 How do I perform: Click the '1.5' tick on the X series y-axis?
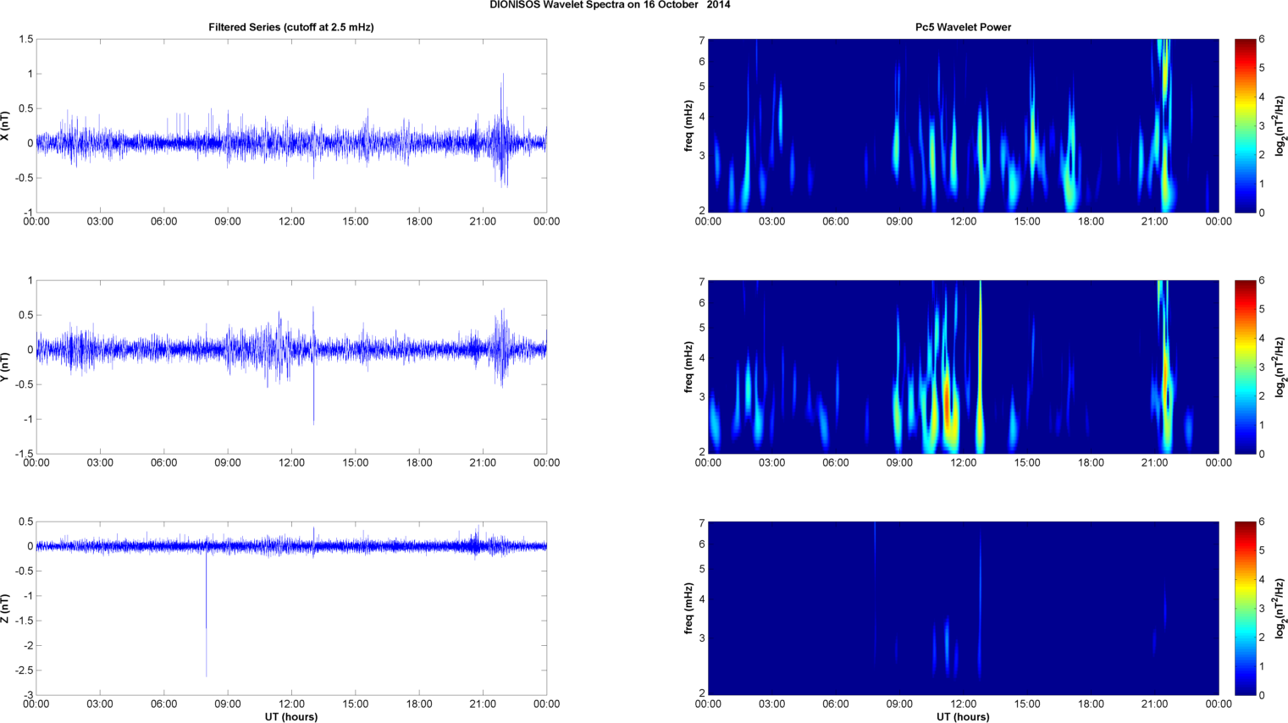pos(25,39)
